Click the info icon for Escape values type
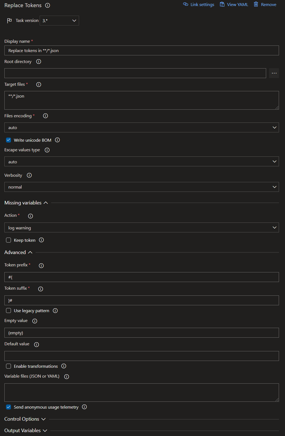 pyautogui.click(x=47, y=150)
